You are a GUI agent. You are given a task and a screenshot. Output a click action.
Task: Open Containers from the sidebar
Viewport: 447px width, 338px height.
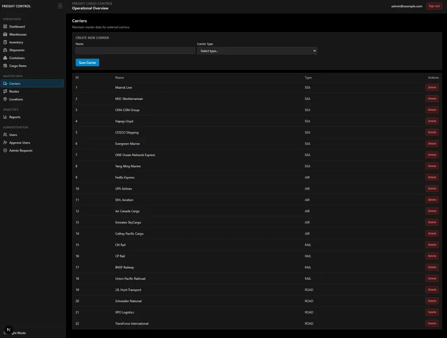[x=32, y=58]
